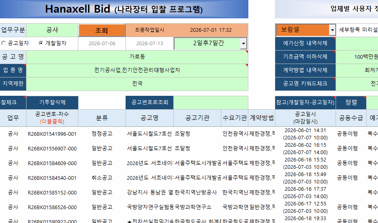Click bid number R26BK01541996-001

click(x=52, y=134)
